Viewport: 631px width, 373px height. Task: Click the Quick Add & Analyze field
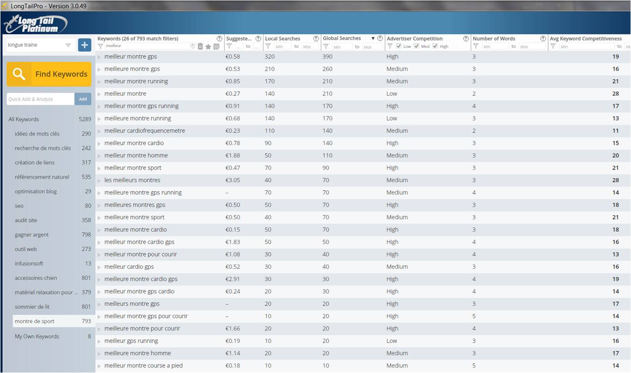tap(40, 99)
